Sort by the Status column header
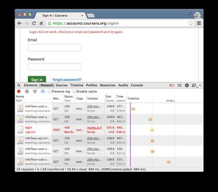Viewport: 218px width, 192px height. point(69,99)
